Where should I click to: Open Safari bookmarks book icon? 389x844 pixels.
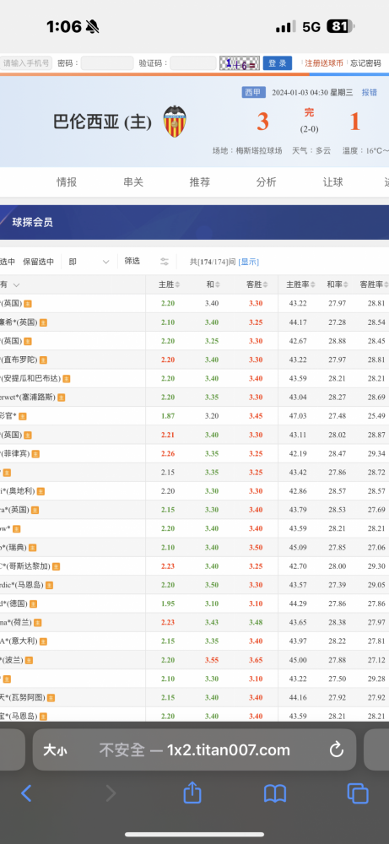275,793
